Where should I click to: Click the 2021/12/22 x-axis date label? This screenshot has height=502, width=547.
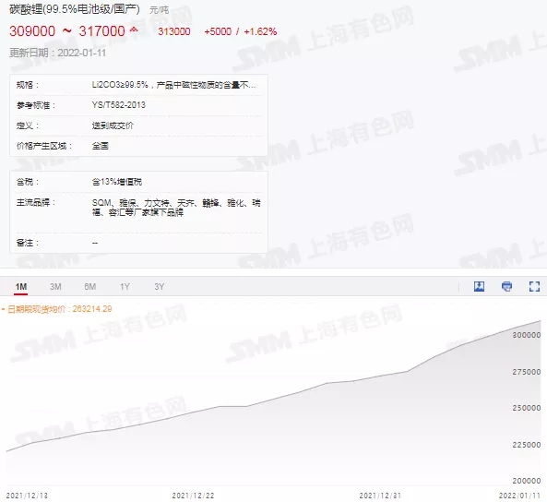(193, 496)
